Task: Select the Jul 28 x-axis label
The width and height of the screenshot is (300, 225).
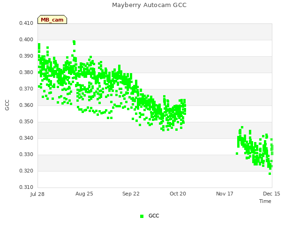Action: pos(37,194)
